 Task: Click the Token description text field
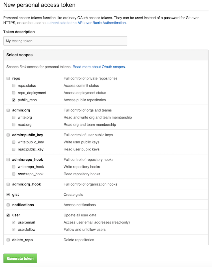(x=65, y=41)
